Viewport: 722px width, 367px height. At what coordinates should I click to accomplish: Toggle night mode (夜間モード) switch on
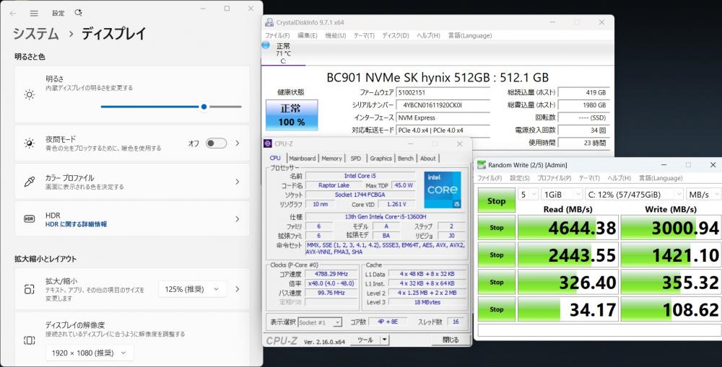[x=216, y=143]
